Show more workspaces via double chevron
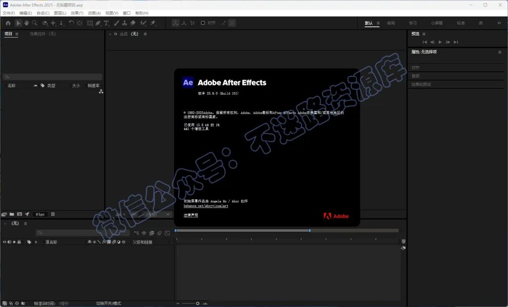 pyautogui.click(x=499, y=23)
